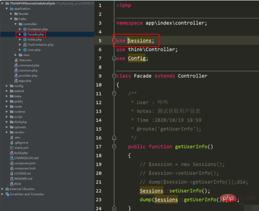Click the getUserInfo method name declaration

(191, 146)
